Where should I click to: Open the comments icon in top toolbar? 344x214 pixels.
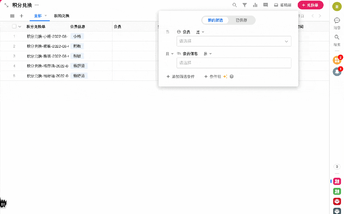click(x=265, y=5)
